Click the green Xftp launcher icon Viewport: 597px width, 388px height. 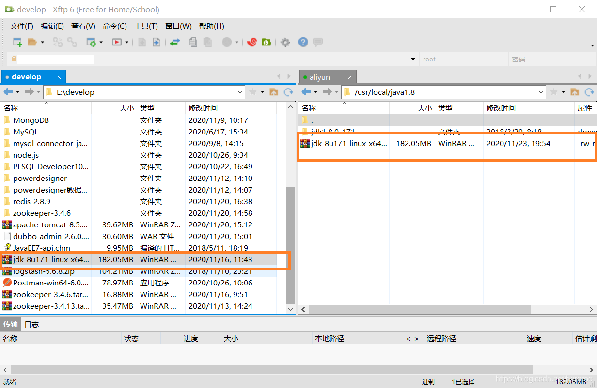(x=266, y=42)
